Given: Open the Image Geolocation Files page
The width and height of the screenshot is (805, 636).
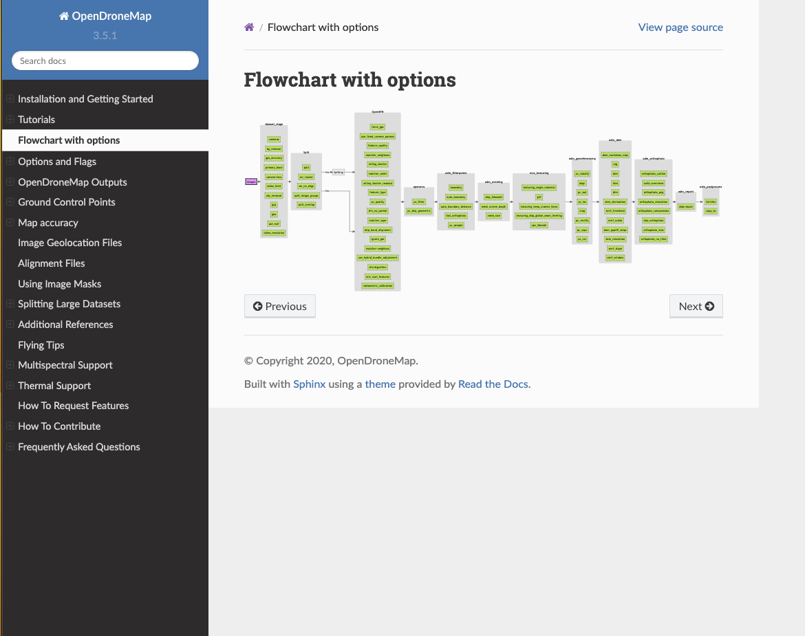Looking at the screenshot, I should pyautogui.click(x=70, y=243).
